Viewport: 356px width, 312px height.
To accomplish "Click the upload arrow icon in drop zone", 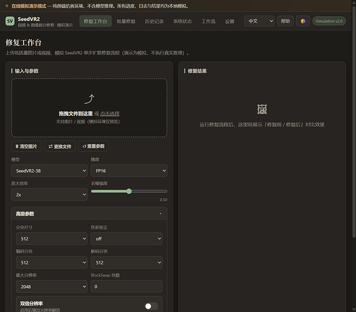I will [89, 99].
